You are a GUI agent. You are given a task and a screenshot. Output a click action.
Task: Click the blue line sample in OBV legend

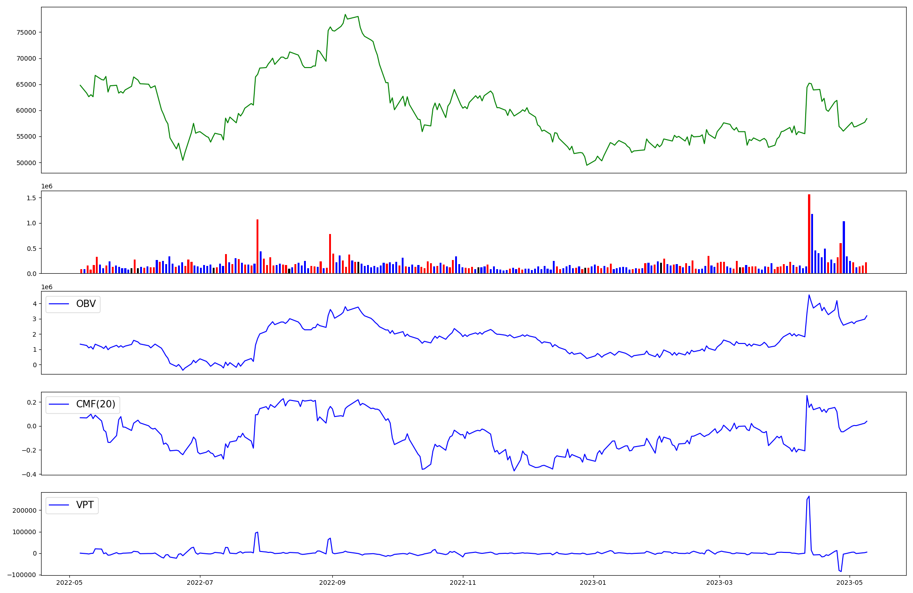coord(59,304)
